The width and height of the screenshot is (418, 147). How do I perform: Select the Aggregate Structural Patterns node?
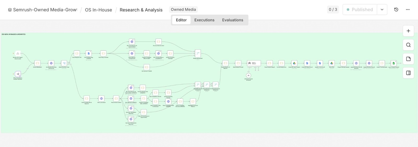[193, 102]
